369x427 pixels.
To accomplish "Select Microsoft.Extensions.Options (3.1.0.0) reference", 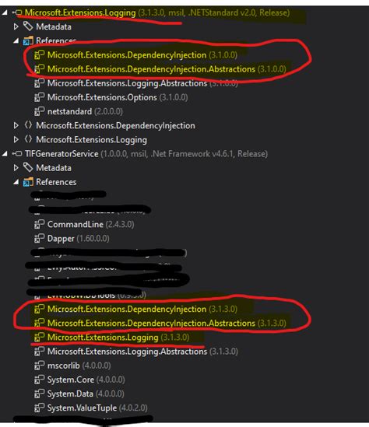I will [118, 97].
